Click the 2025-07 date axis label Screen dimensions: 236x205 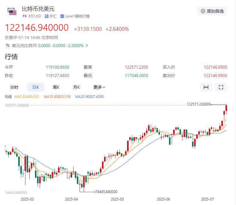(207, 199)
